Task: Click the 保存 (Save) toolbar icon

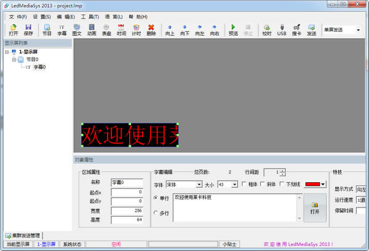Action: pos(28,30)
